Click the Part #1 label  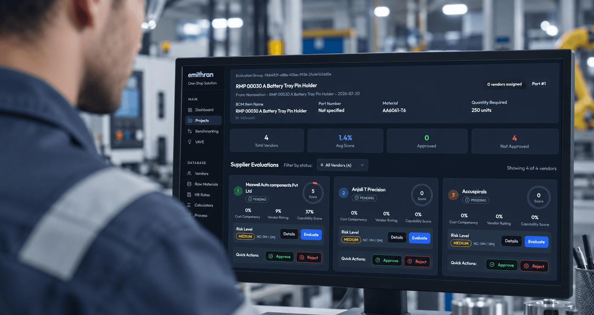(539, 84)
